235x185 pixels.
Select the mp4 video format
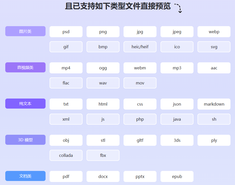tap(66, 68)
